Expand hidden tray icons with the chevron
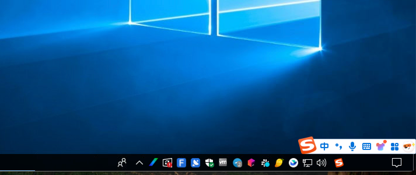 (x=139, y=163)
